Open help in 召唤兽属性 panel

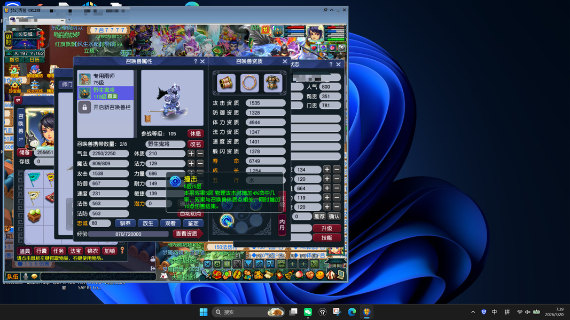[196, 61]
